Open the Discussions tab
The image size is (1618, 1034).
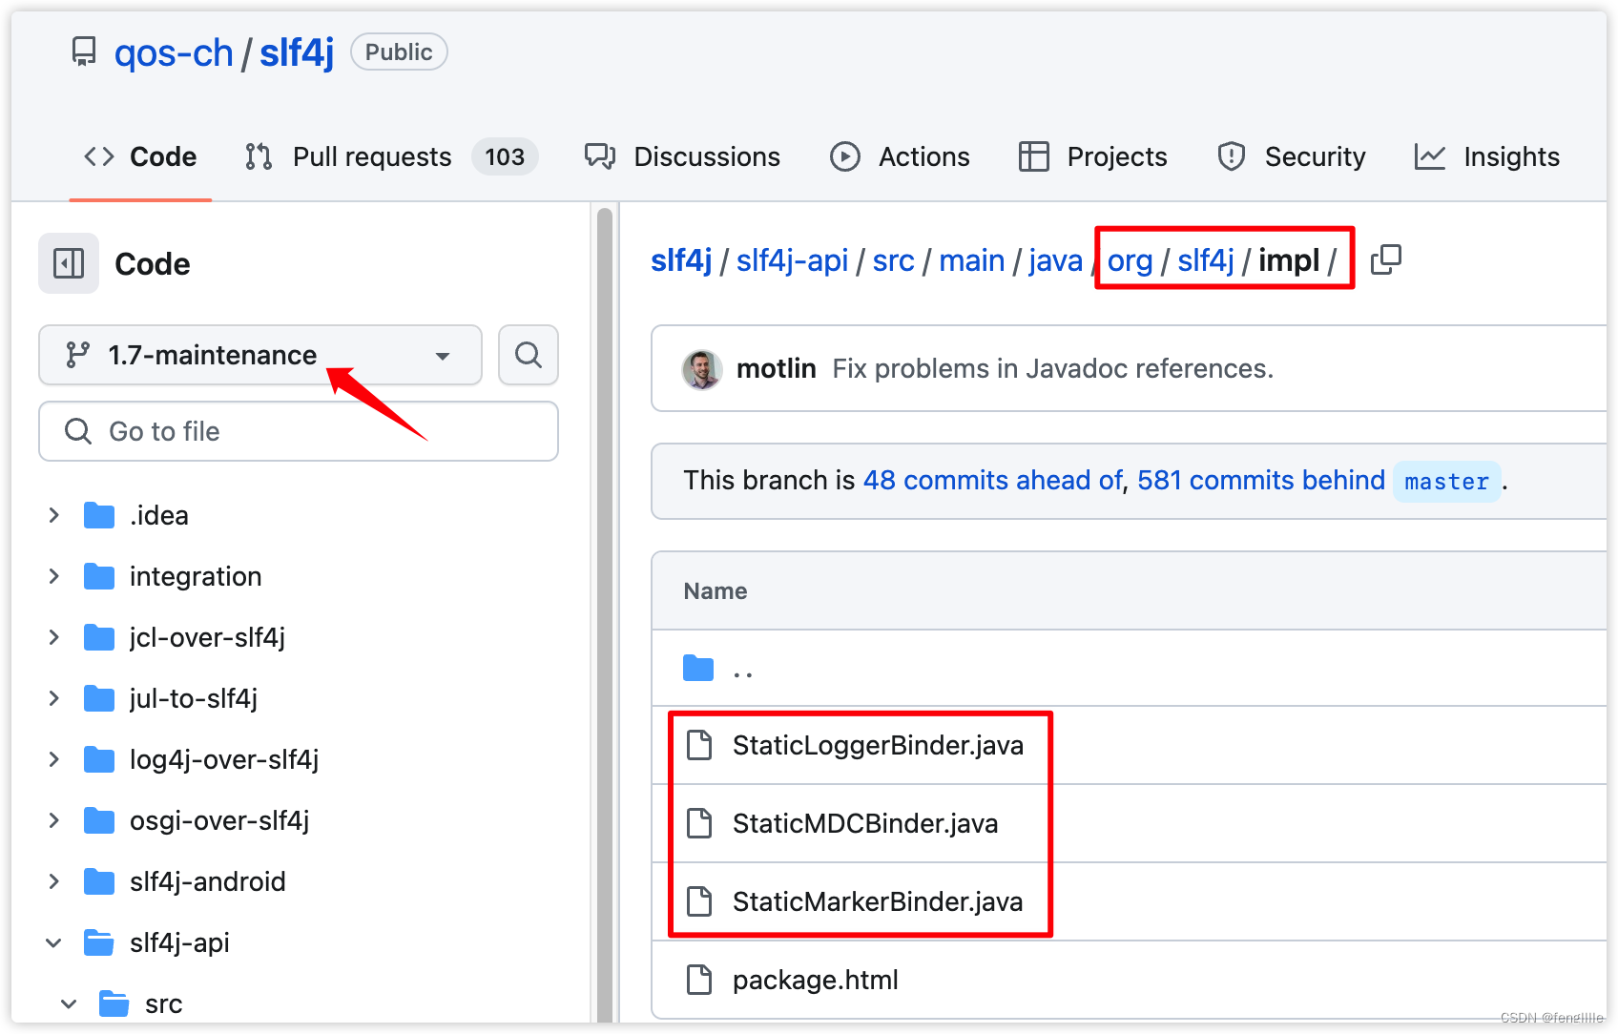pos(682,156)
